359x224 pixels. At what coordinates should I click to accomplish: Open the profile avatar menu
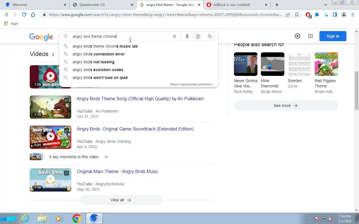pyautogui.click(x=344, y=15)
